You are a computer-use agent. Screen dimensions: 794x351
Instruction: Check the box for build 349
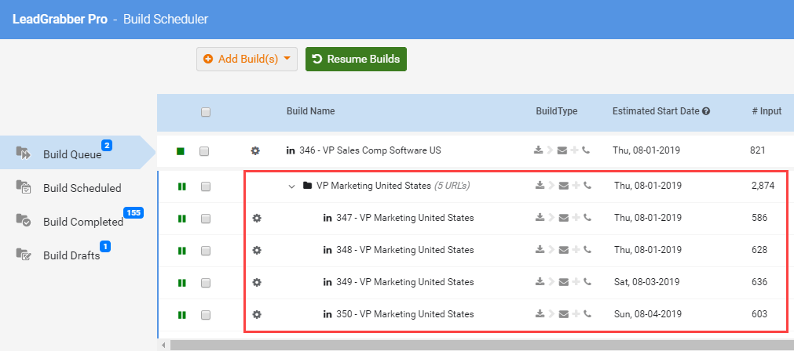(x=206, y=283)
